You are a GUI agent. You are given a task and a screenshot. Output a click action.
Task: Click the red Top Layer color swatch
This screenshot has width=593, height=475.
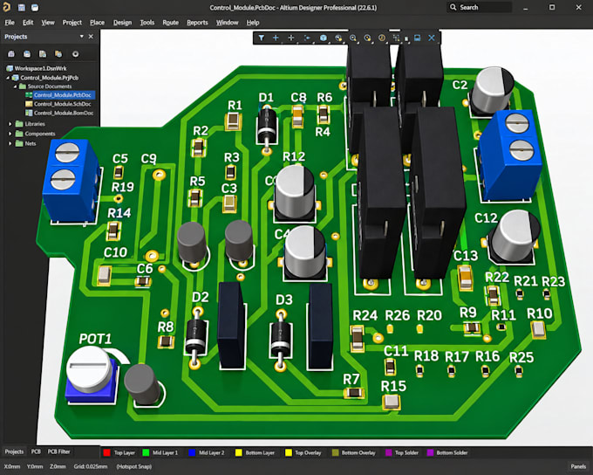click(x=106, y=452)
